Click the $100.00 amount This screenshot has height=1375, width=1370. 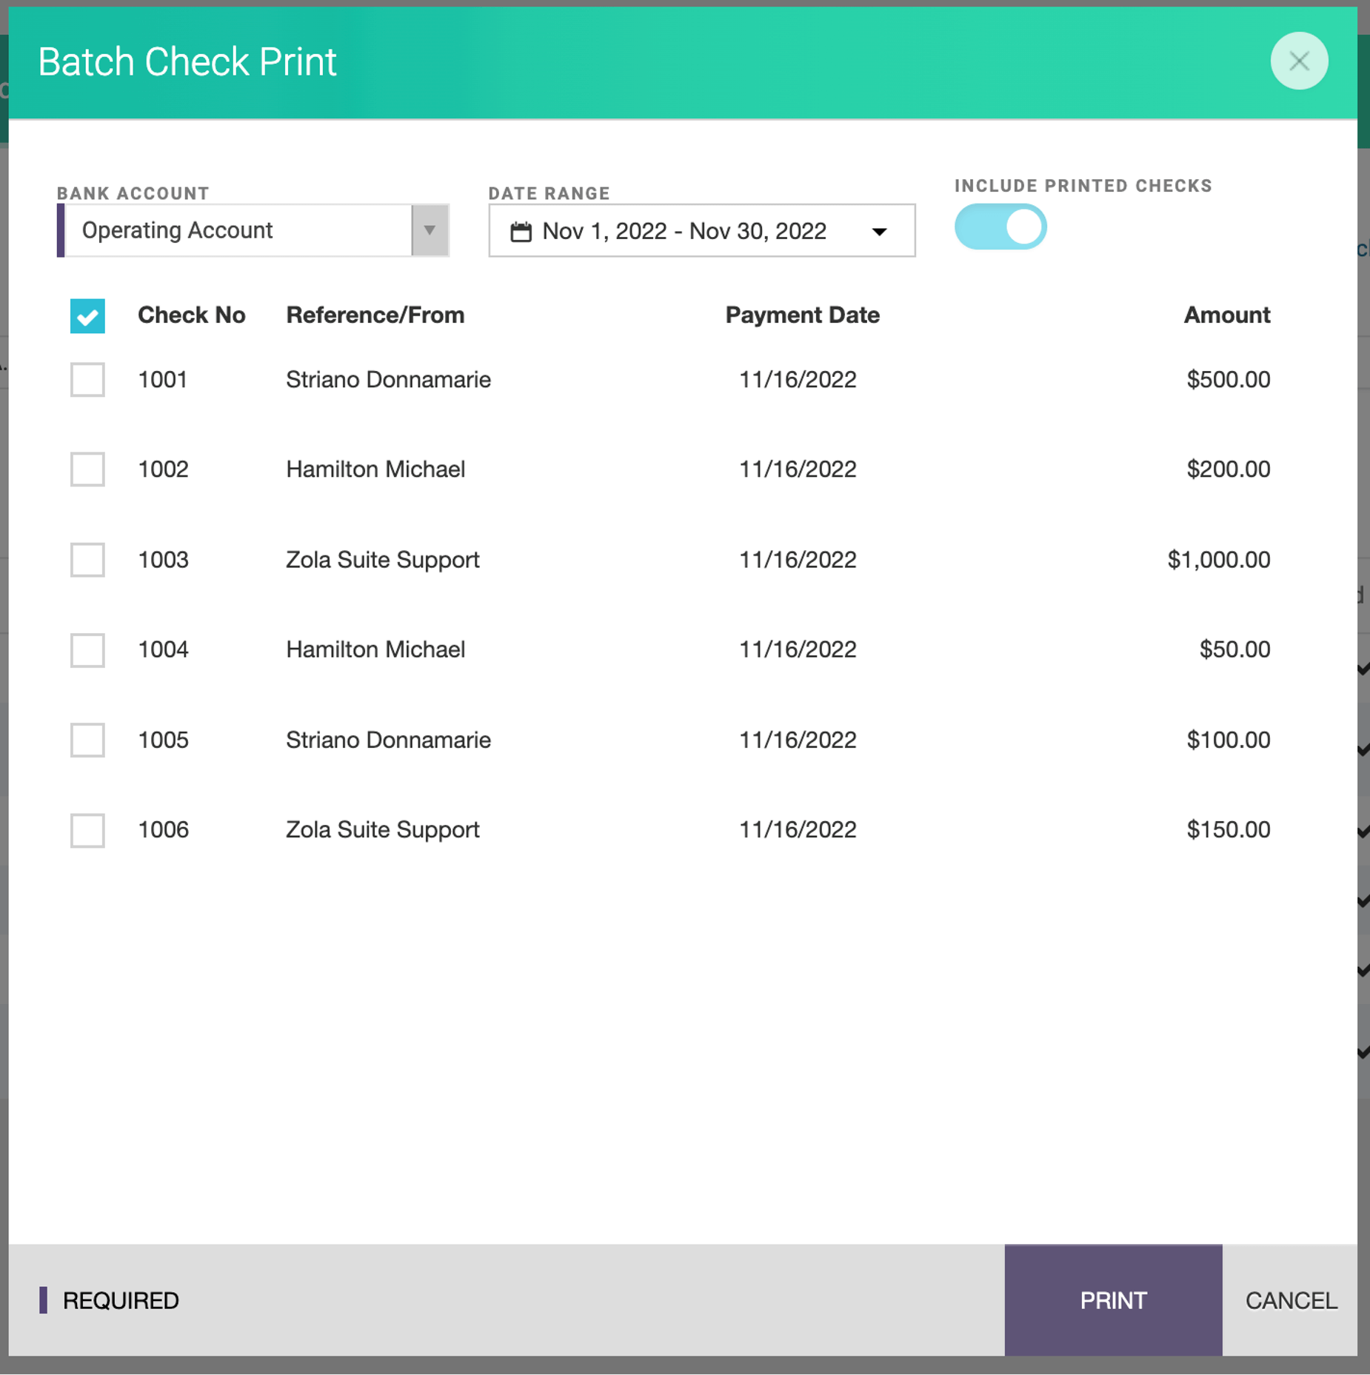point(1228,740)
